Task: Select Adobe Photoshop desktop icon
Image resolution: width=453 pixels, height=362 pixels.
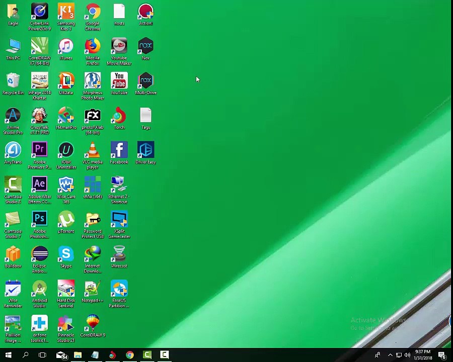Action: [40, 219]
